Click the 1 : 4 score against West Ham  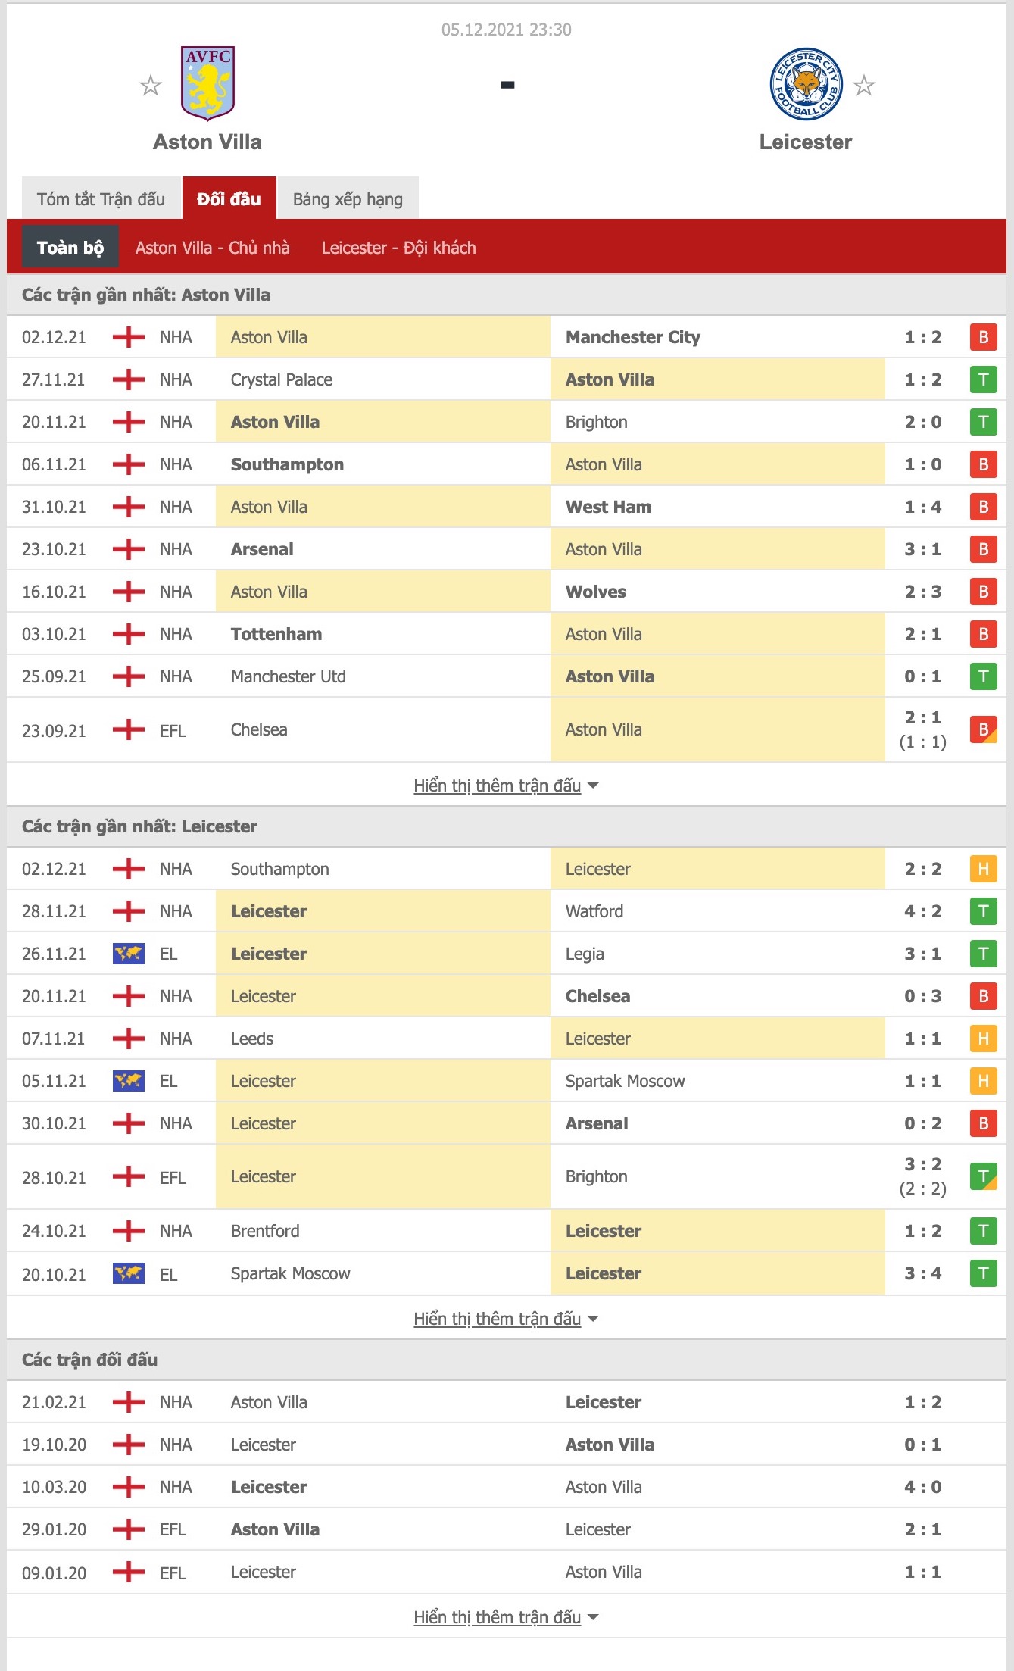pyautogui.click(x=923, y=507)
